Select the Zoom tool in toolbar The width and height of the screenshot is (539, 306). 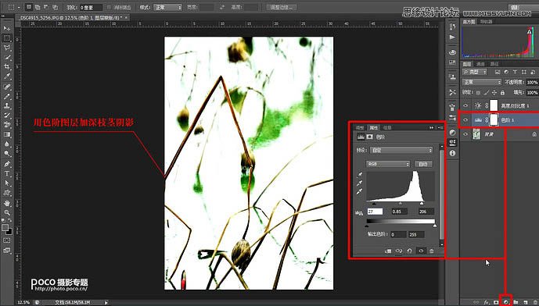tap(7, 213)
